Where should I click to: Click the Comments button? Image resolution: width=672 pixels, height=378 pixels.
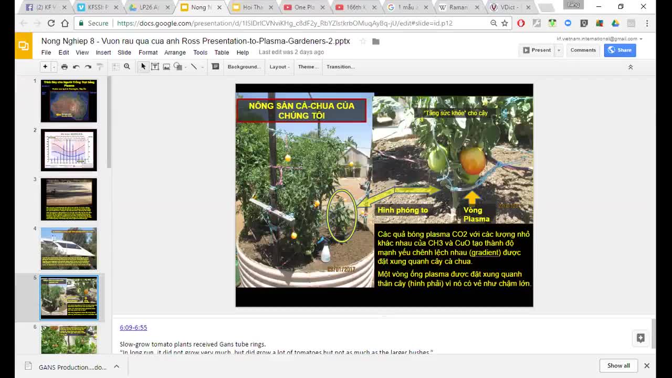583,50
